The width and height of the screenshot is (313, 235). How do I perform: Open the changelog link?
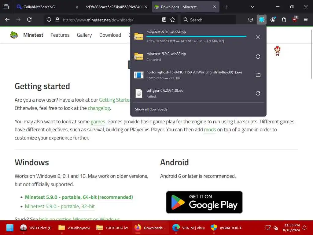coord(99,108)
